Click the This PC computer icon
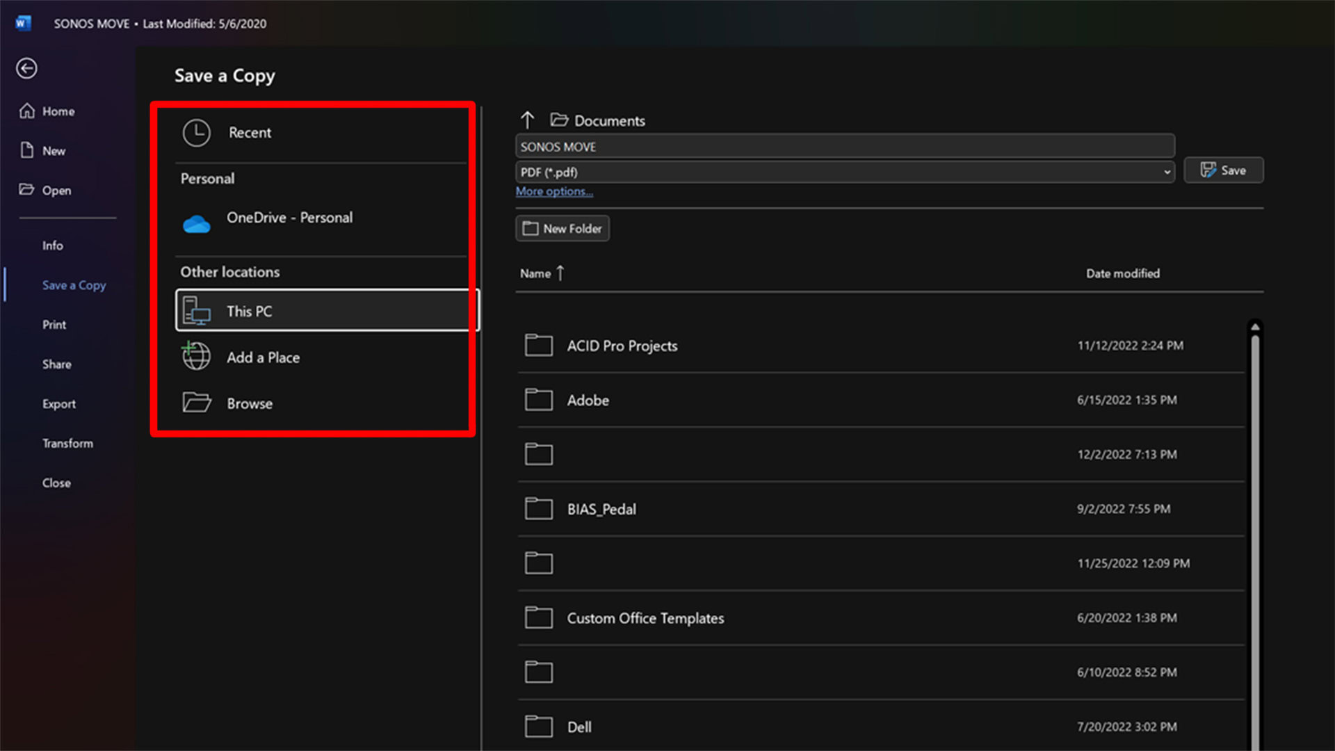Image resolution: width=1335 pixels, height=751 pixels. [x=196, y=311]
